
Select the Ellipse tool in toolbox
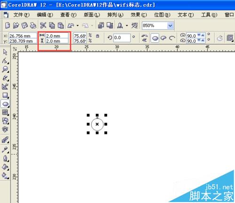pyautogui.click(x=5, y=104)
